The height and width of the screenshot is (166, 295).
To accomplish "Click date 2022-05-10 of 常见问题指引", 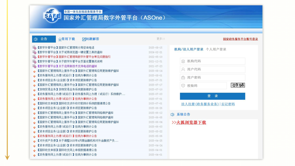I will pos(155,57).
